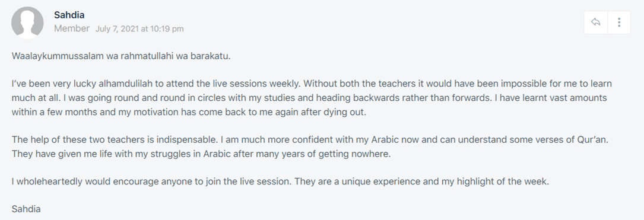Click the Member role label
The image size is (644, 220).
(72, 28)
